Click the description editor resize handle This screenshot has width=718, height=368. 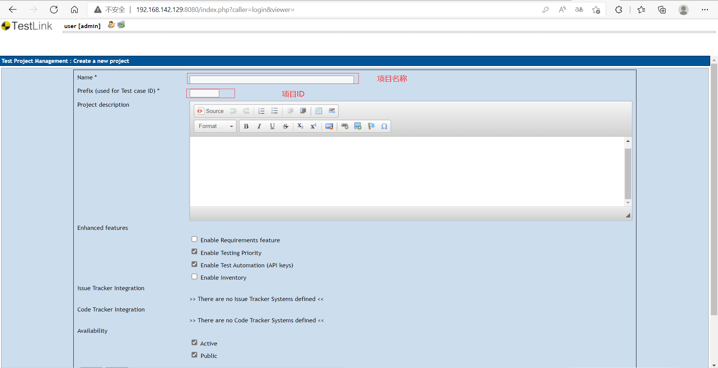[628, 215]
